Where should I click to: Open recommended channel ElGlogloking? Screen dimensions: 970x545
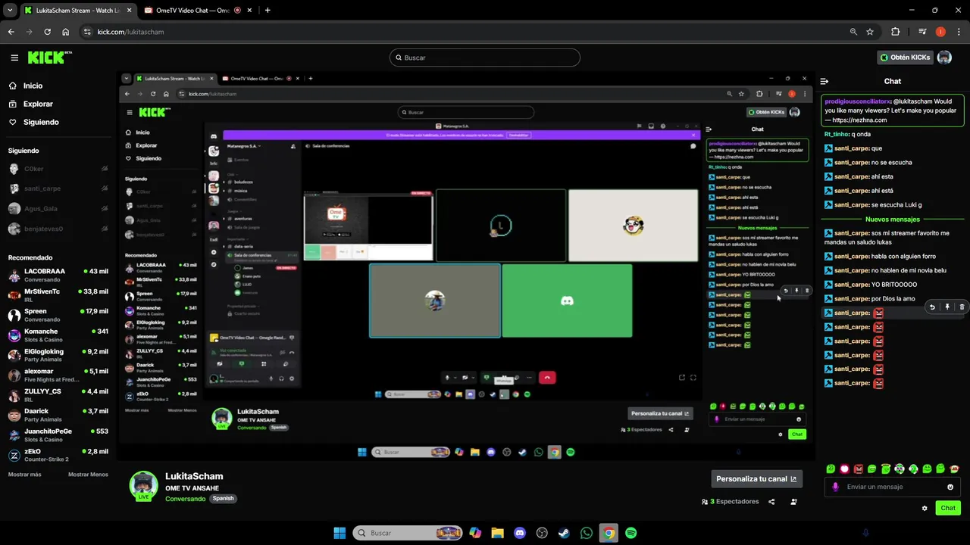tap(58, 355)
